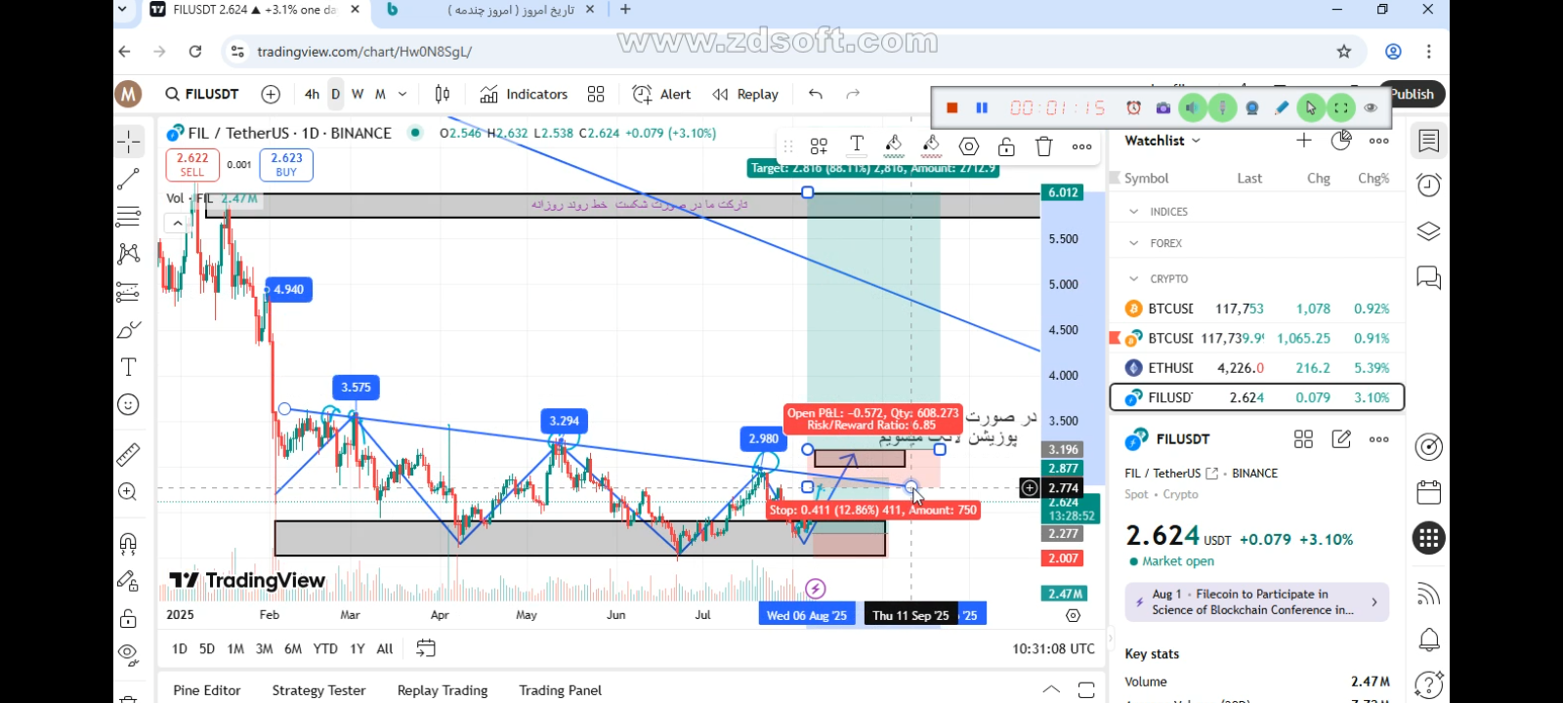Viewport: 1563px width, 703px height.
Task: Open the emoji icons tool
Action: 129,404
